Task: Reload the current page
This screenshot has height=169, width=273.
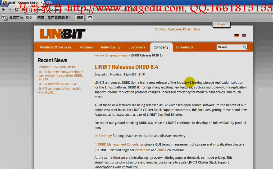Action: click(17, 10)
